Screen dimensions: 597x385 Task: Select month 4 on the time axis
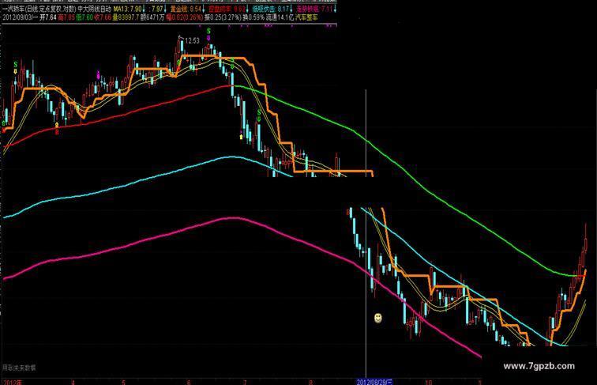pyautogui.click(x=73, y=383)
